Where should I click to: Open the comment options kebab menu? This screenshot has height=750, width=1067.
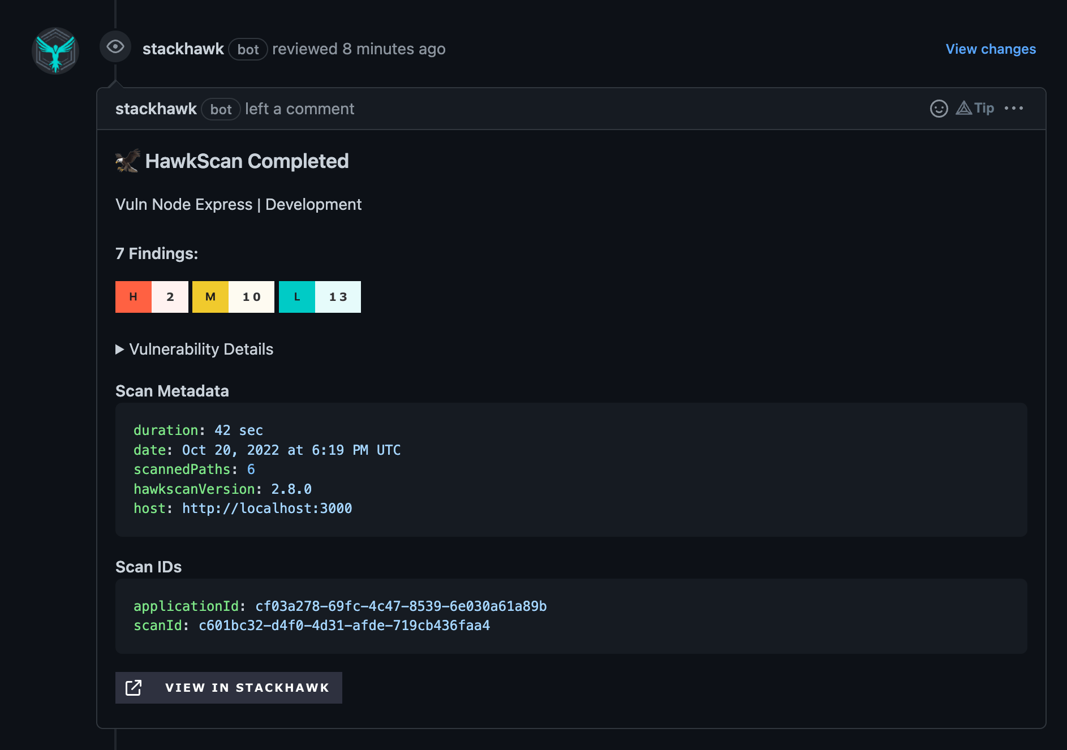click(x=1014, y=108)
